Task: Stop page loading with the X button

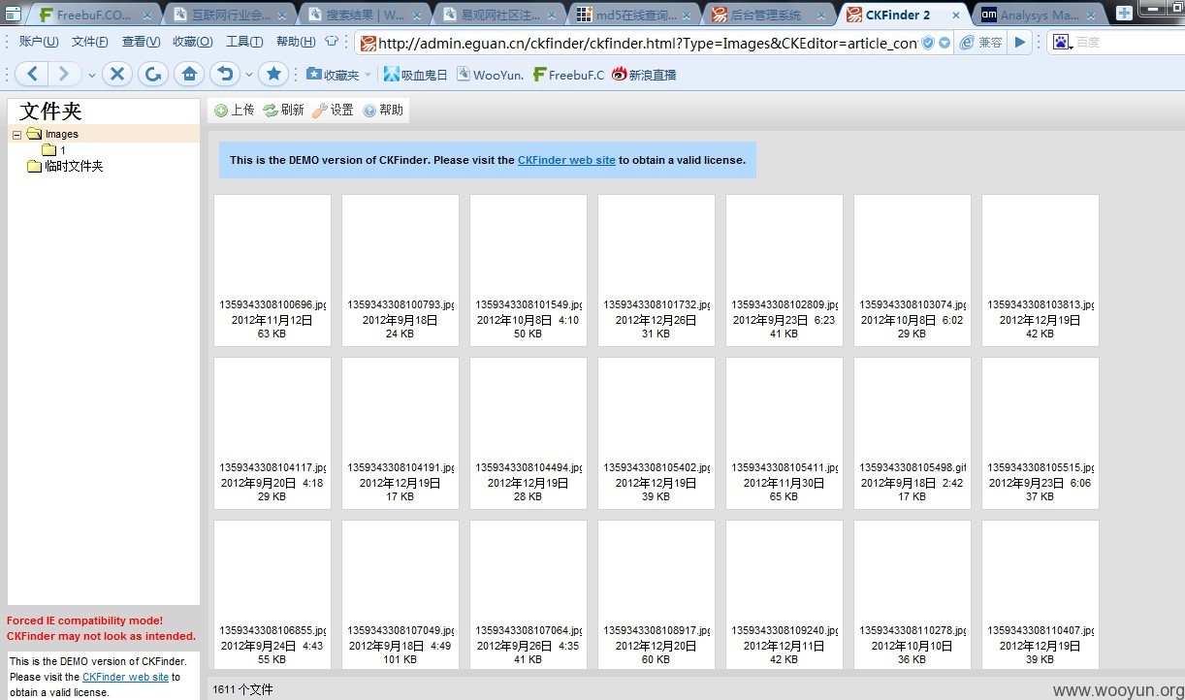Action: (x=116, y=74)
